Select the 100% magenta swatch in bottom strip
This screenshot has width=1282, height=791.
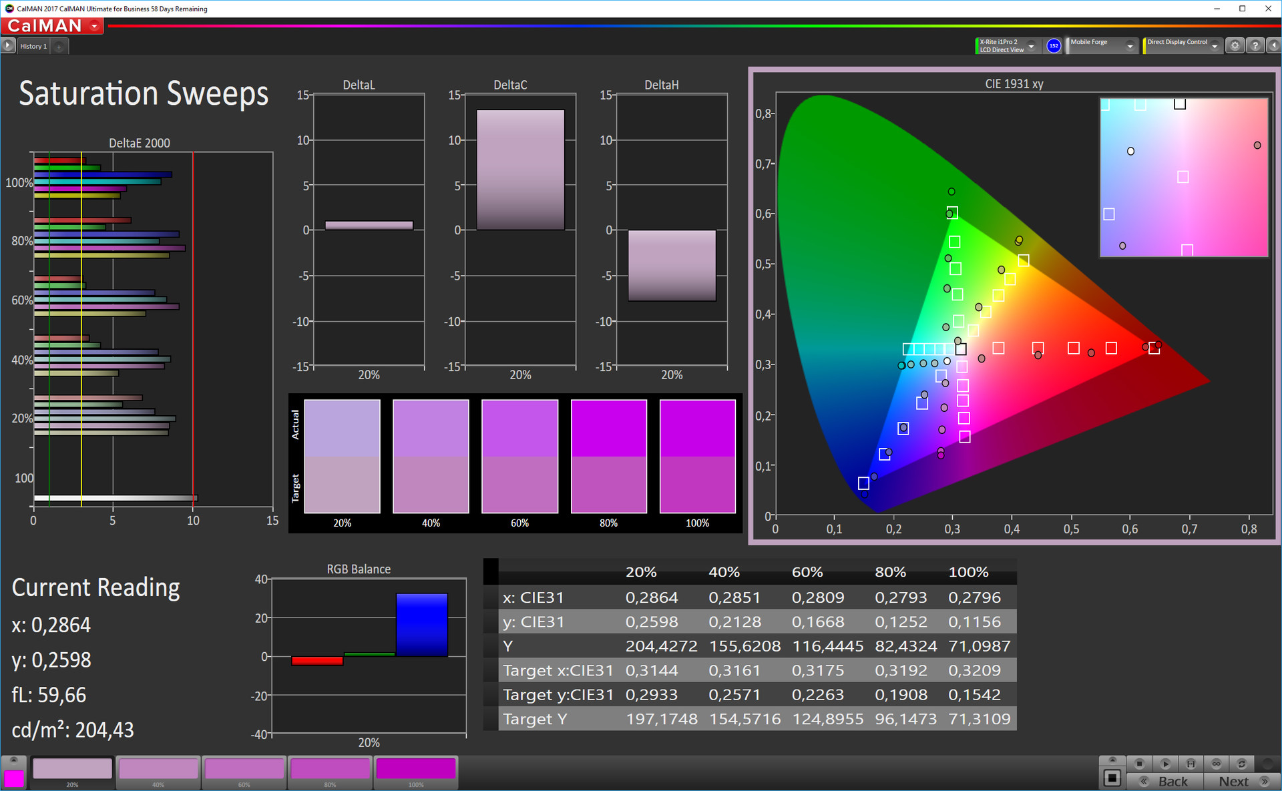tap(416, 770)
